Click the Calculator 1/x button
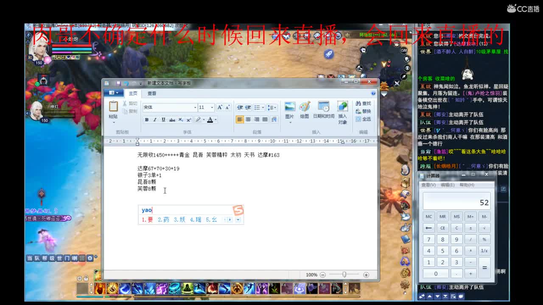The height and width of the screenshot is (305, 543). pos(484,251)
